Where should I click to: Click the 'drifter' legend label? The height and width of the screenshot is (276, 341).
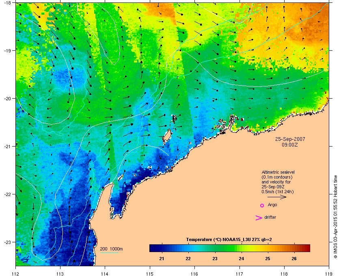[270, 217]
